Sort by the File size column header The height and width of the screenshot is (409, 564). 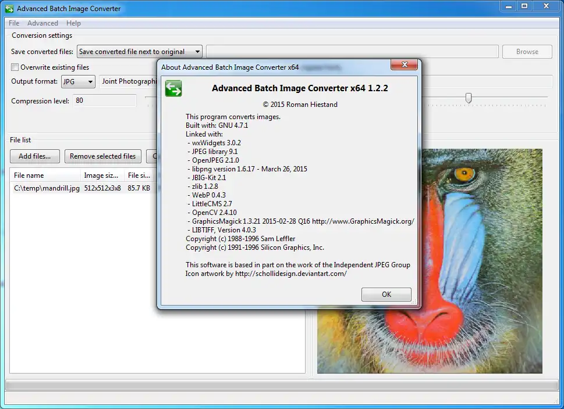140,175
